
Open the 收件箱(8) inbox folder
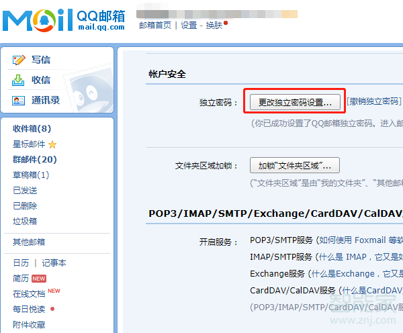32,128
